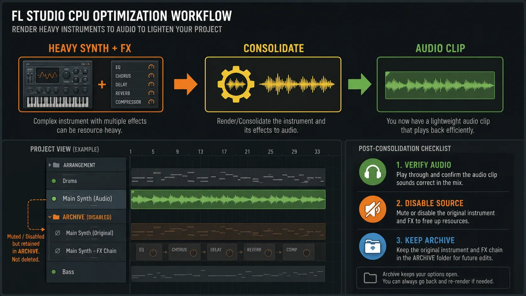Image resolution: width=526 pixels, height=296 pixels.
Task: Click the yellow waveform in the CONSOLIDATE box
Action: pyautogui.click(x=297, y=84)
